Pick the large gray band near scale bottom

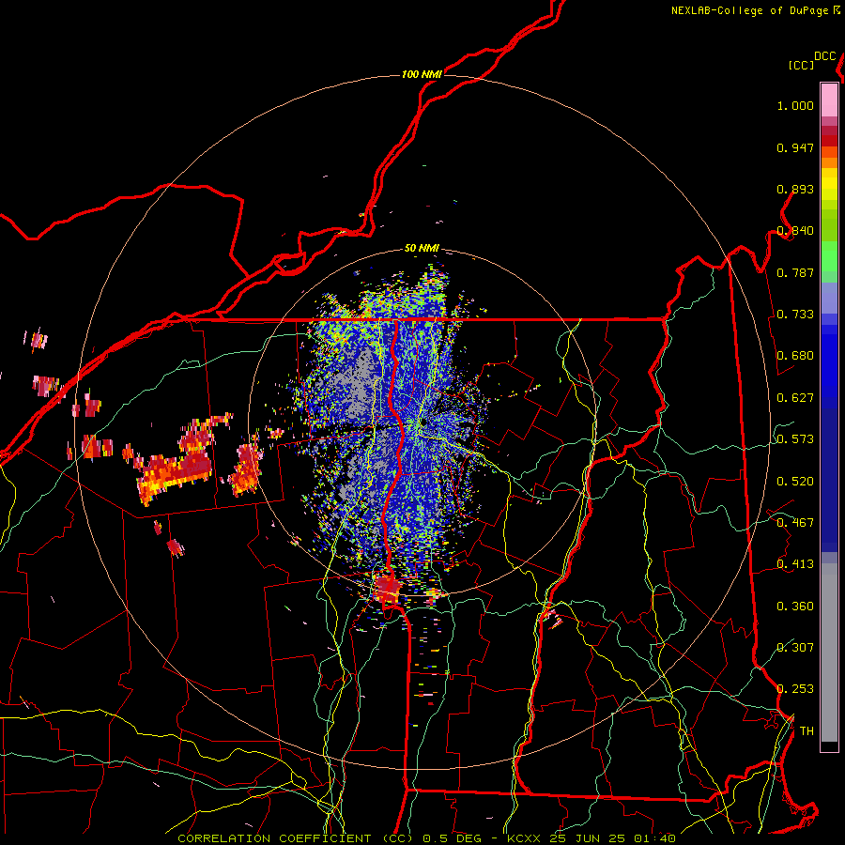pos(829,653)
